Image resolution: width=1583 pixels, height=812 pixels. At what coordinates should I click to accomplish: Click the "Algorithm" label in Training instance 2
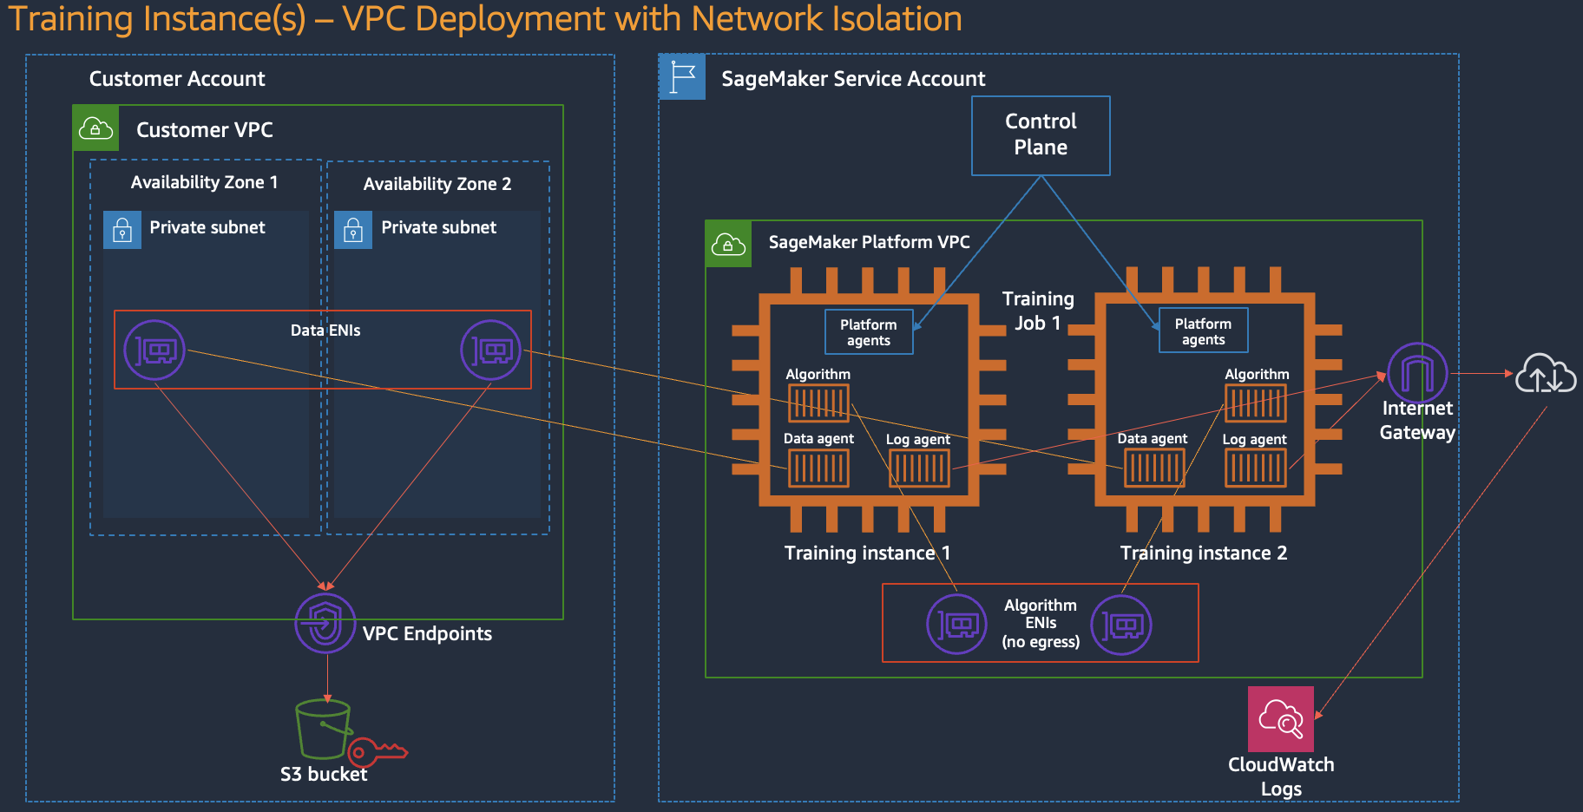pos(1257,375)
